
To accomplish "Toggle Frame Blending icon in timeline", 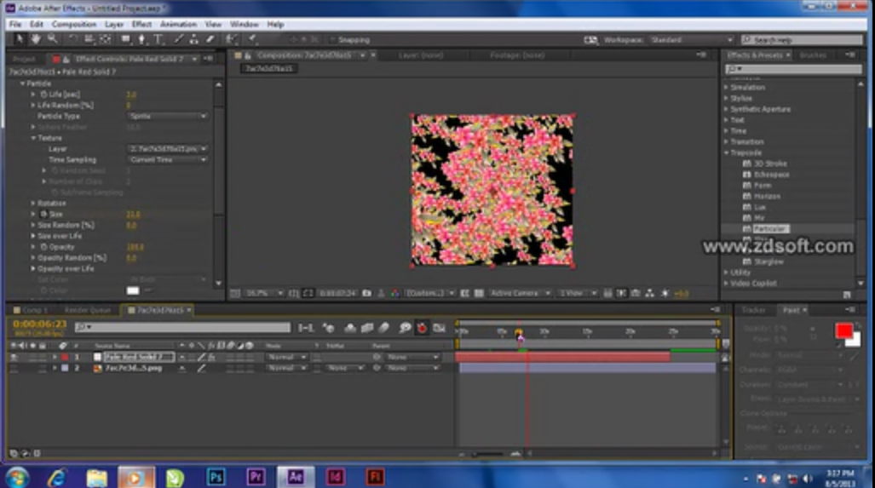I will (x=366, y=328).
